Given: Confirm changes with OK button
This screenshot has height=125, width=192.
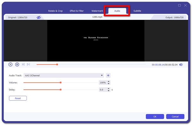Looking at the screenshot, I should (x=155, y=117).
